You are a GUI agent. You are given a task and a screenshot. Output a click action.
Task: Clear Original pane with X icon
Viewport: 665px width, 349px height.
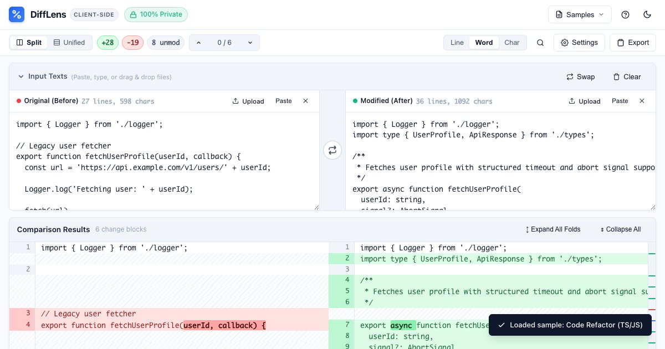(x=305, y=101)
